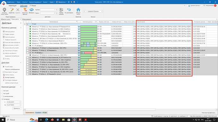
Task: Select the 'За 3 дня' radio button
Action: (x=2, y=91)
